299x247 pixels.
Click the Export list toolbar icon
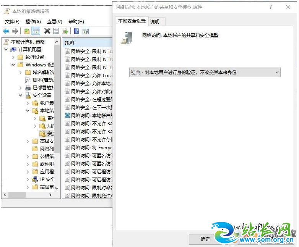click(65, 31)
